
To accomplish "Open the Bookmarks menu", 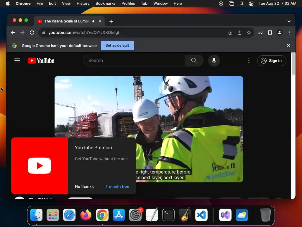I will click(105, 4).
